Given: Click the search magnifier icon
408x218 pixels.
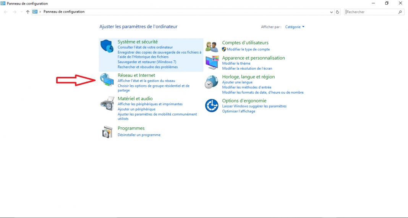Looking at the screenshot, I should [x=400, y=12].
